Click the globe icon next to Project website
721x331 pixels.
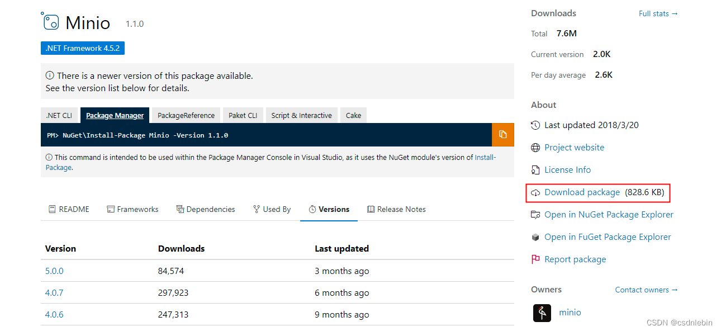click(x=535, y=148)
